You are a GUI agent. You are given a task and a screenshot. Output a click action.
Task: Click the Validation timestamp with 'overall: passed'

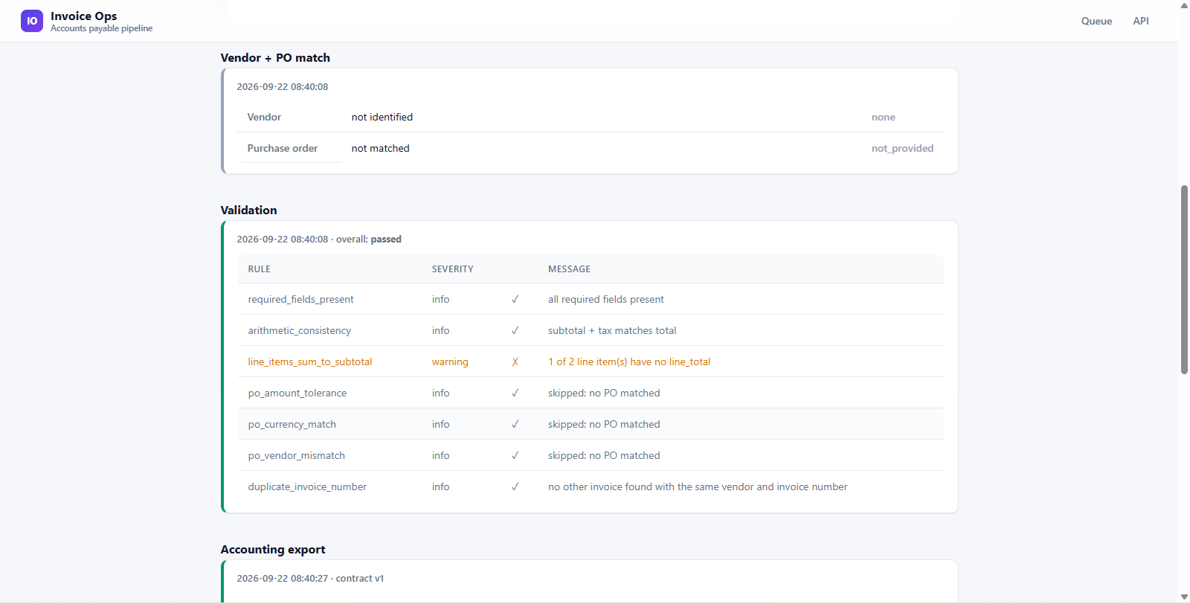319,239
